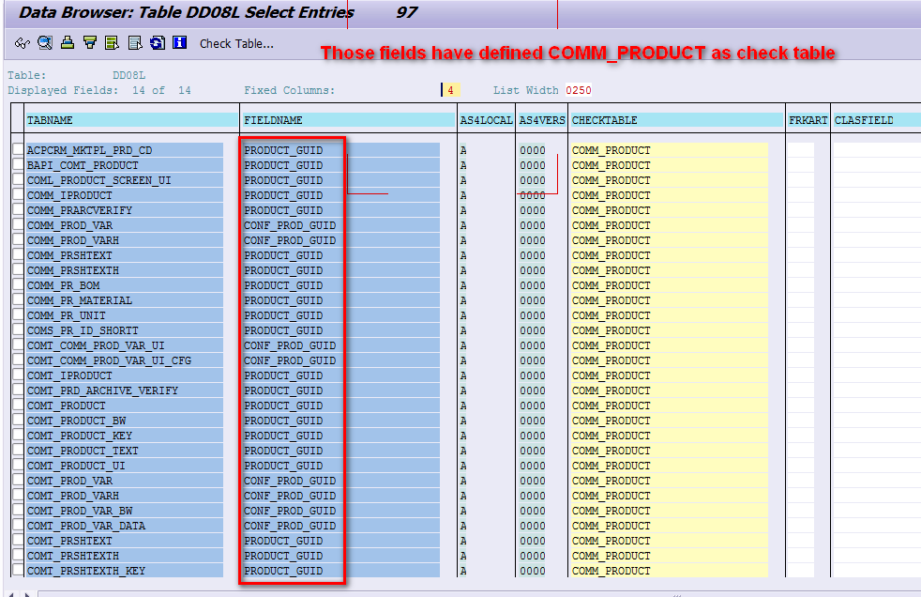Click the Refresh icon in toolbar
The width and height of the screenshot is (921, 597).
click(157, 43)
